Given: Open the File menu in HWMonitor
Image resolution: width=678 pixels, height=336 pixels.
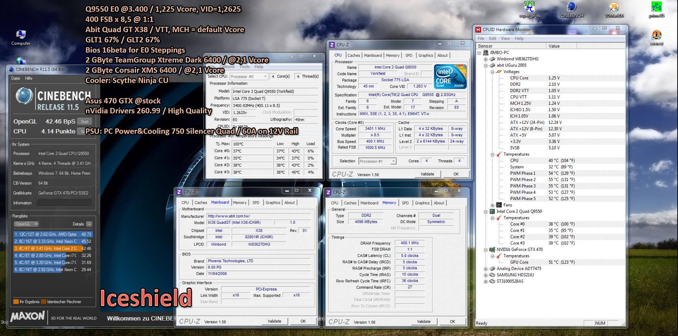Looking at the screenshot, I should click(481, 38).
